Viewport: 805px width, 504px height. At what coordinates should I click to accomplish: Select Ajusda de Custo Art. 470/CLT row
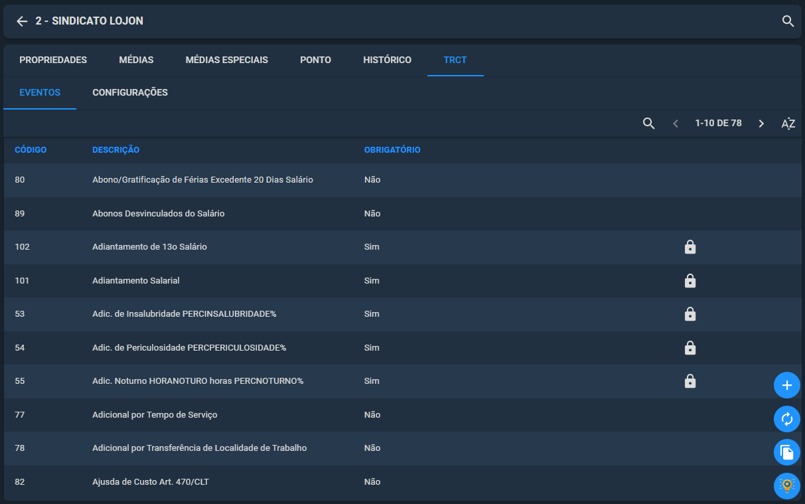point(402,482)
